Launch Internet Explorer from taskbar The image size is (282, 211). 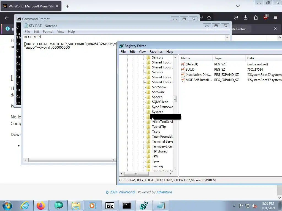(x=25, y=206)
